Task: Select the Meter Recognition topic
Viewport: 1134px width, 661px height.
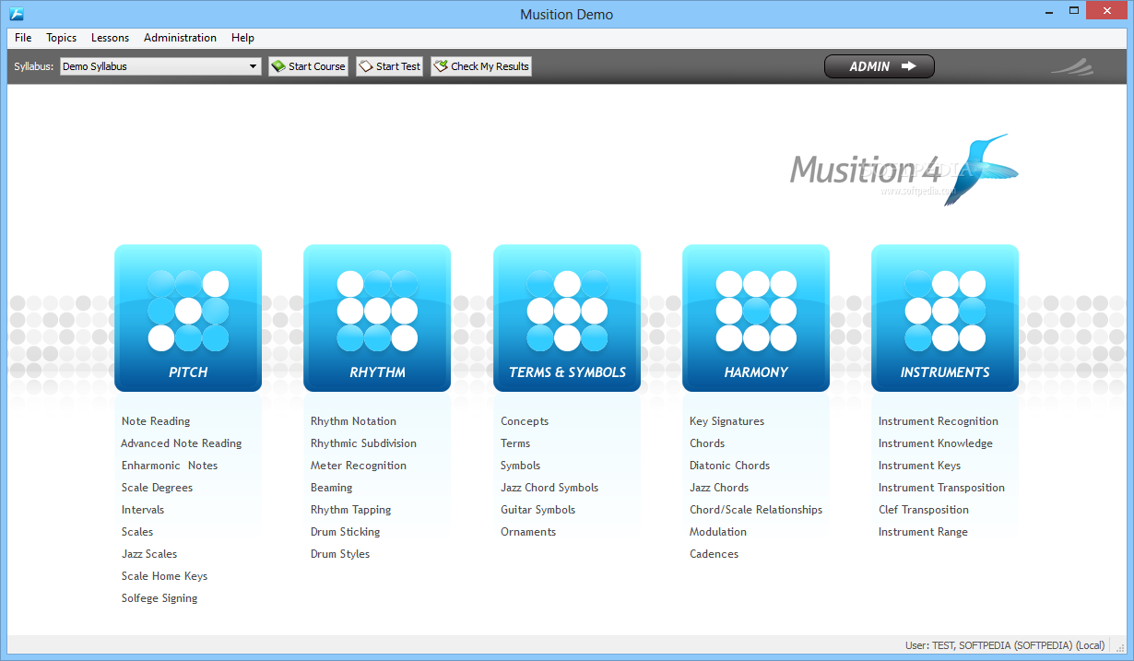Action: 359,466
